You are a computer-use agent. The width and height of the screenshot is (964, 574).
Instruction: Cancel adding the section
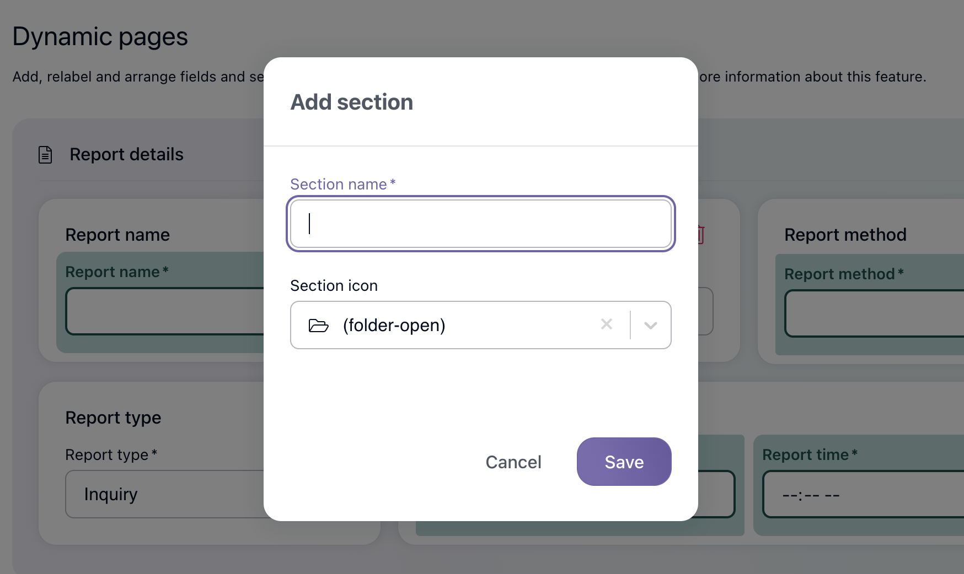pos(513,462)
